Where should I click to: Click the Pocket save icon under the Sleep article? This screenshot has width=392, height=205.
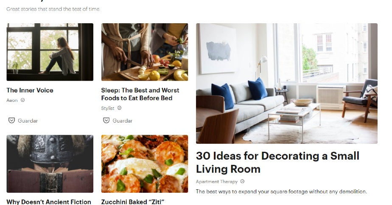coord(106,120)
